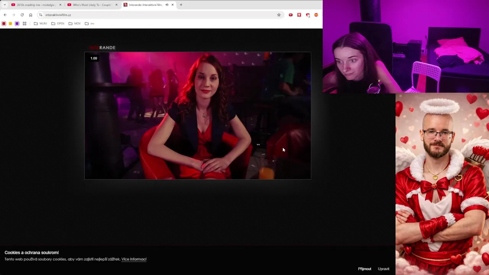
Task: Open the tab search dropdown arrow
Action: pyautogui.click(x=5, y=5)
